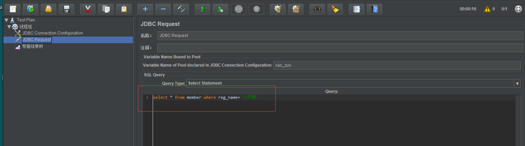Click the Cut scissors icon
Image resolution: width=525 pixels, height=146 pixels.
[x=88, y=9]
